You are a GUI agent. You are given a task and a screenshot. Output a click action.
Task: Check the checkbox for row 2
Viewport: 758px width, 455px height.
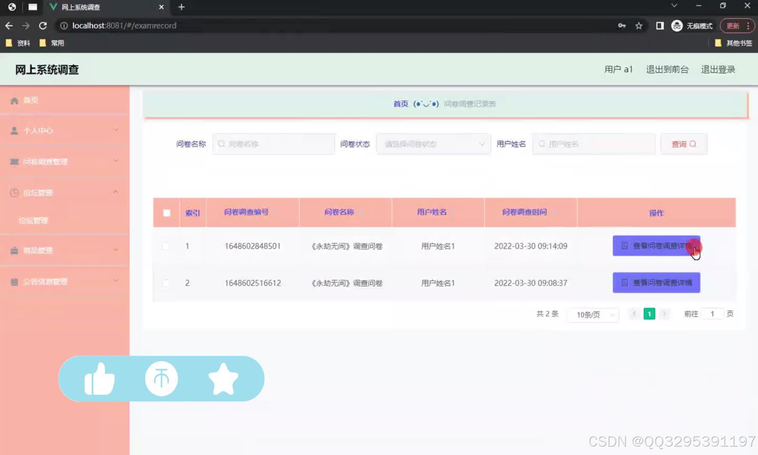pyautogui.click(x=166, y=283)
